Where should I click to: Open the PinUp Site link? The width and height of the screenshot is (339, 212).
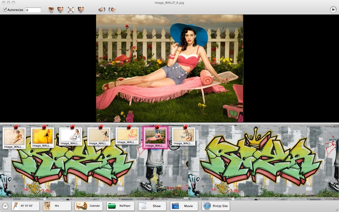coord(216,206)
